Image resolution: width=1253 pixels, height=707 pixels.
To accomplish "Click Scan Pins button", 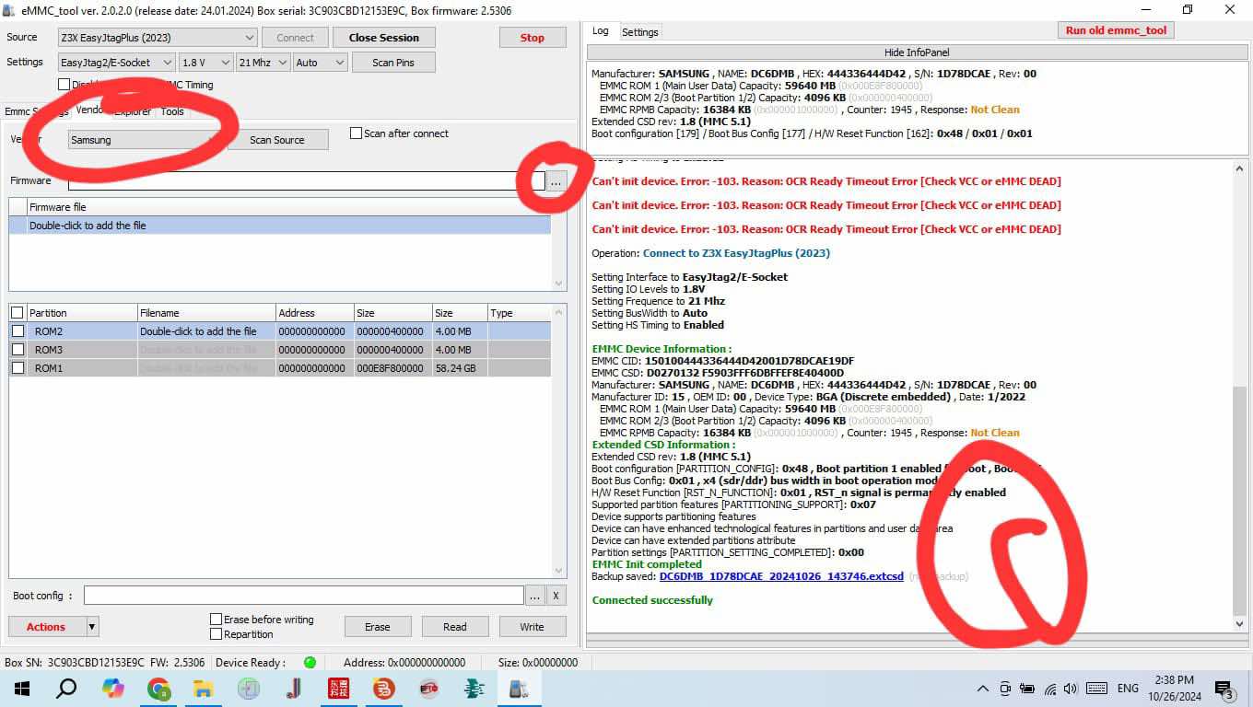I will [393, 63].
